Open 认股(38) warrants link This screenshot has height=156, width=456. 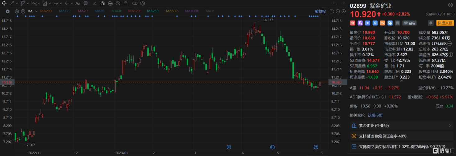point(375,115)
